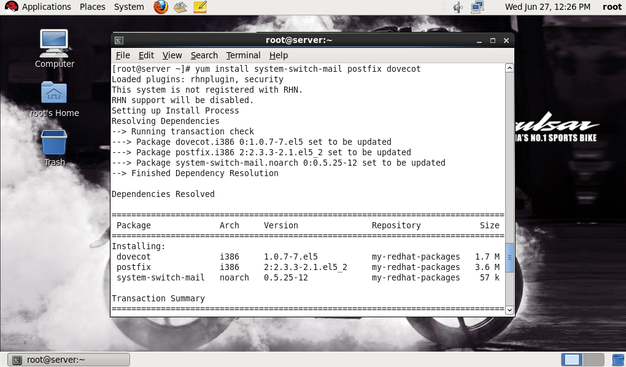Click version '2:2.3.3-2.1.el5_2' cell
This screenshot has width=626, height=367.
306,267
